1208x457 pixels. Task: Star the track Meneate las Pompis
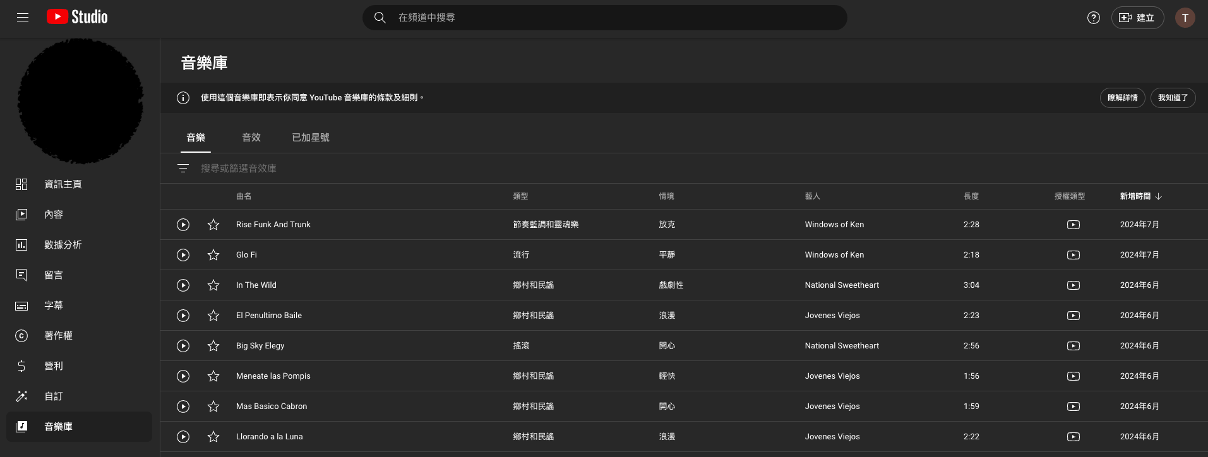(213, 376)
